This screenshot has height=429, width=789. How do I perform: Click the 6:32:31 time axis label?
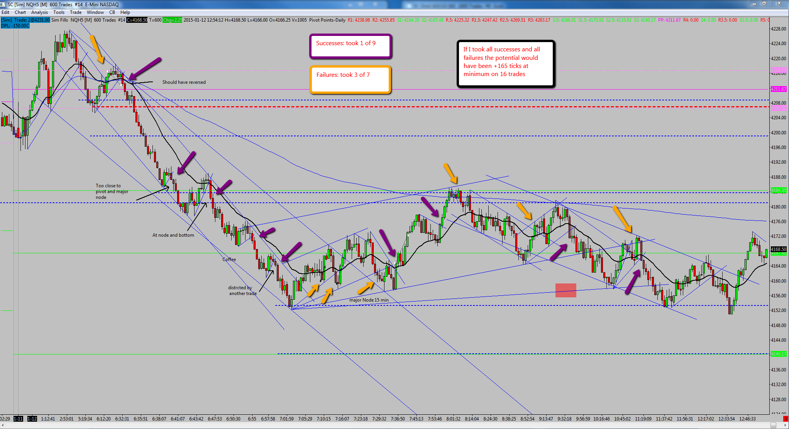click(x=122, y=419)
